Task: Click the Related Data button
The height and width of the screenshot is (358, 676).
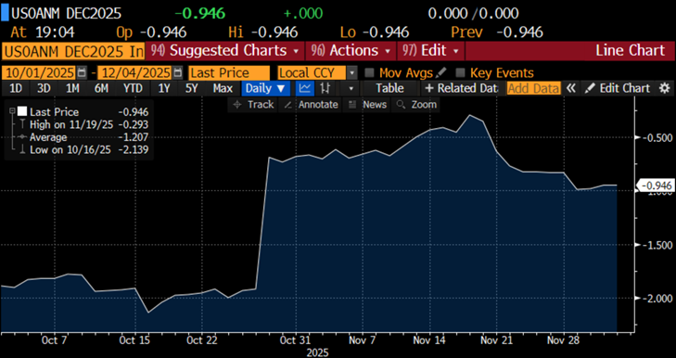Action: click(461, 88)
